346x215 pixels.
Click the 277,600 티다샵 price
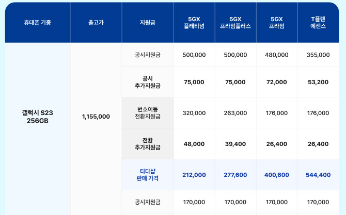pyautogui.click(x=235, y=175)
